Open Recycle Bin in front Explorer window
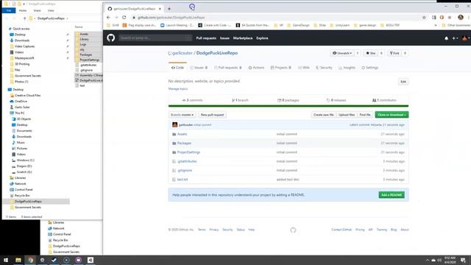The height and width of the screenshot is (265, 471). pyautogui.click(x=22, y=195)
